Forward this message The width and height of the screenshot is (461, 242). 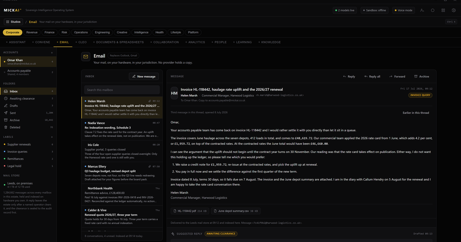pos(397,76)
